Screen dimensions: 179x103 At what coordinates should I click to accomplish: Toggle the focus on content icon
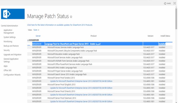[175, 3]
